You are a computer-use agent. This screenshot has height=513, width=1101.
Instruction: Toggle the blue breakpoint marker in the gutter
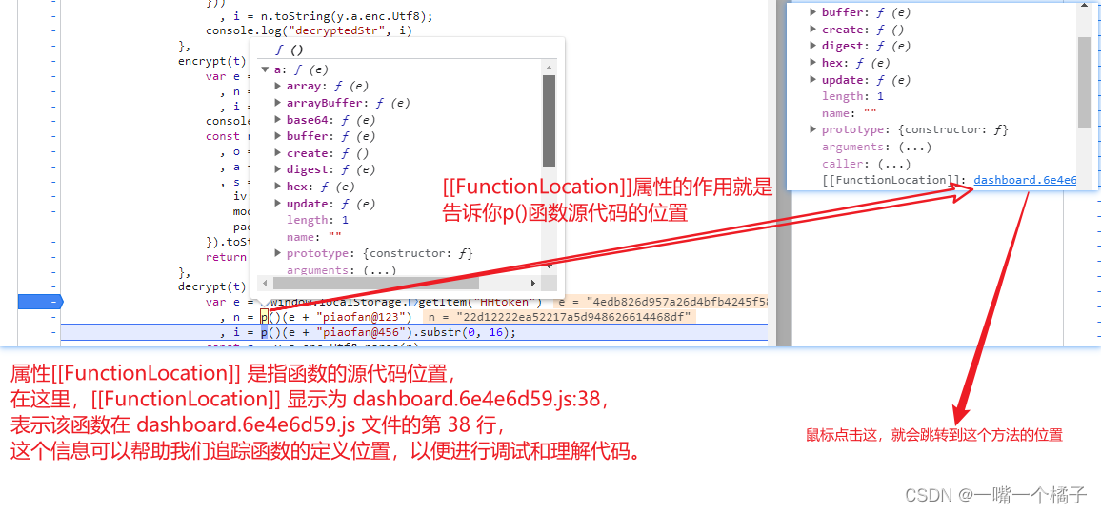40,303
